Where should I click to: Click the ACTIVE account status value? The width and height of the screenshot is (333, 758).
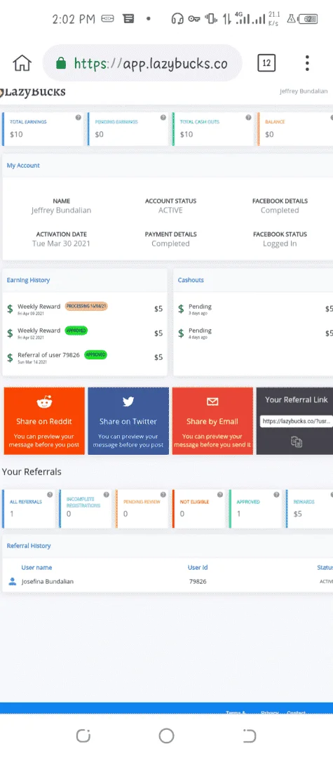click(x=170, y=211)
